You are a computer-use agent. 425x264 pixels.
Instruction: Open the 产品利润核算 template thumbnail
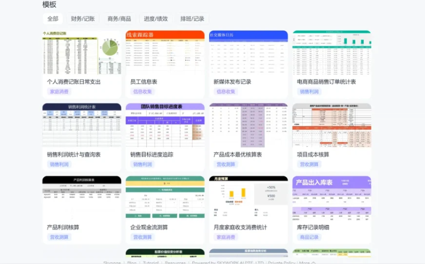coord(82,198)
